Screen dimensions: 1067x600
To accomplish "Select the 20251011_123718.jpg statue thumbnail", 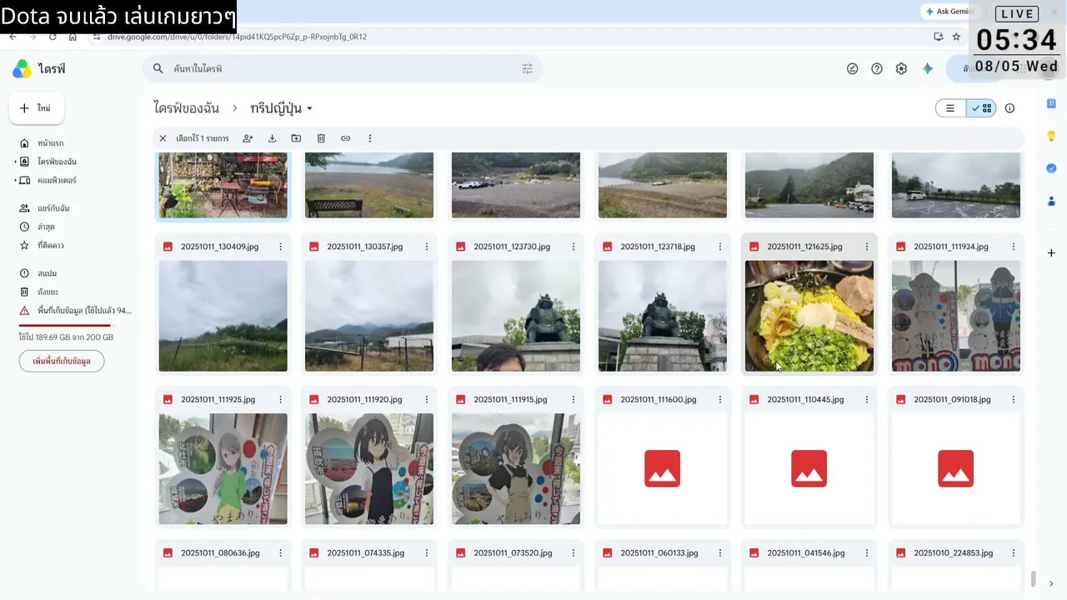I will 663,316.
